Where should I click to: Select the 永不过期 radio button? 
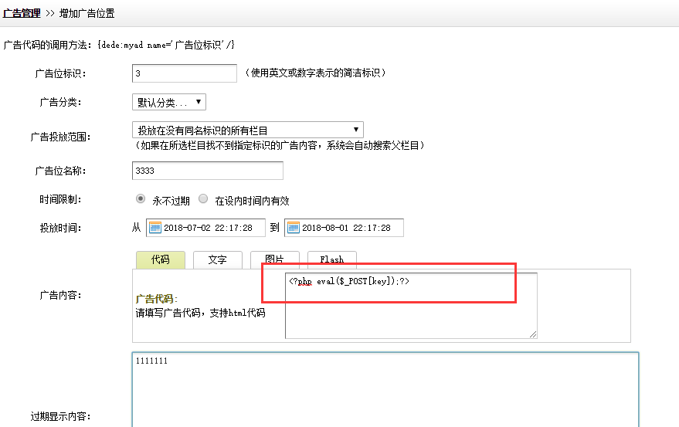click(141, 198)
